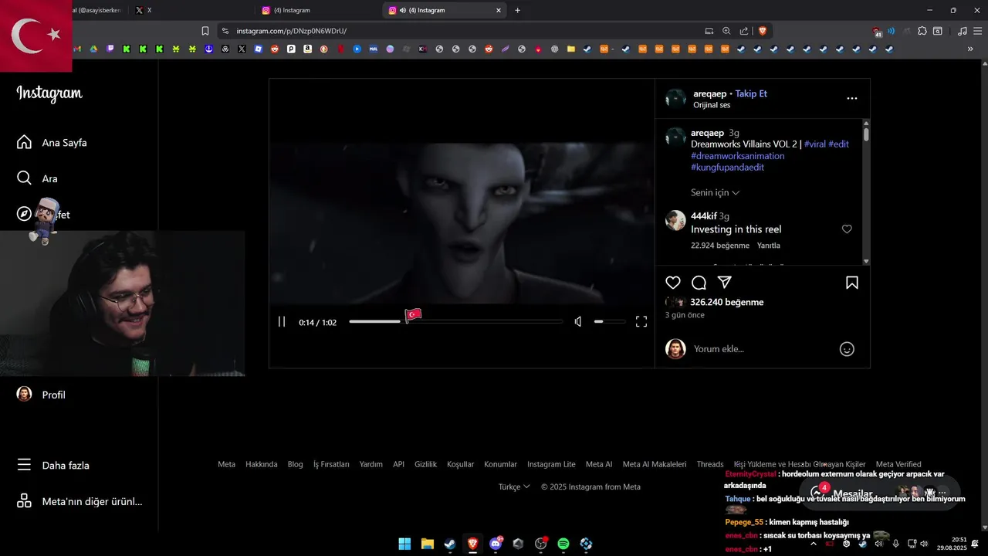Open OBS Studio from the taskbar
The height and width of the screenshot is (556, 988).
pyautogui.click(x=541, y=544)
